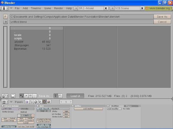173x129 pixels.
Task: Open the File menu
Action: point(17,8)
